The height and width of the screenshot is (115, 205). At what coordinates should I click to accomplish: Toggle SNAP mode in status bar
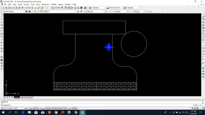coord(26,109)
